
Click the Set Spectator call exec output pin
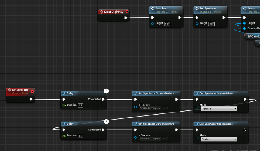[224, 17]
